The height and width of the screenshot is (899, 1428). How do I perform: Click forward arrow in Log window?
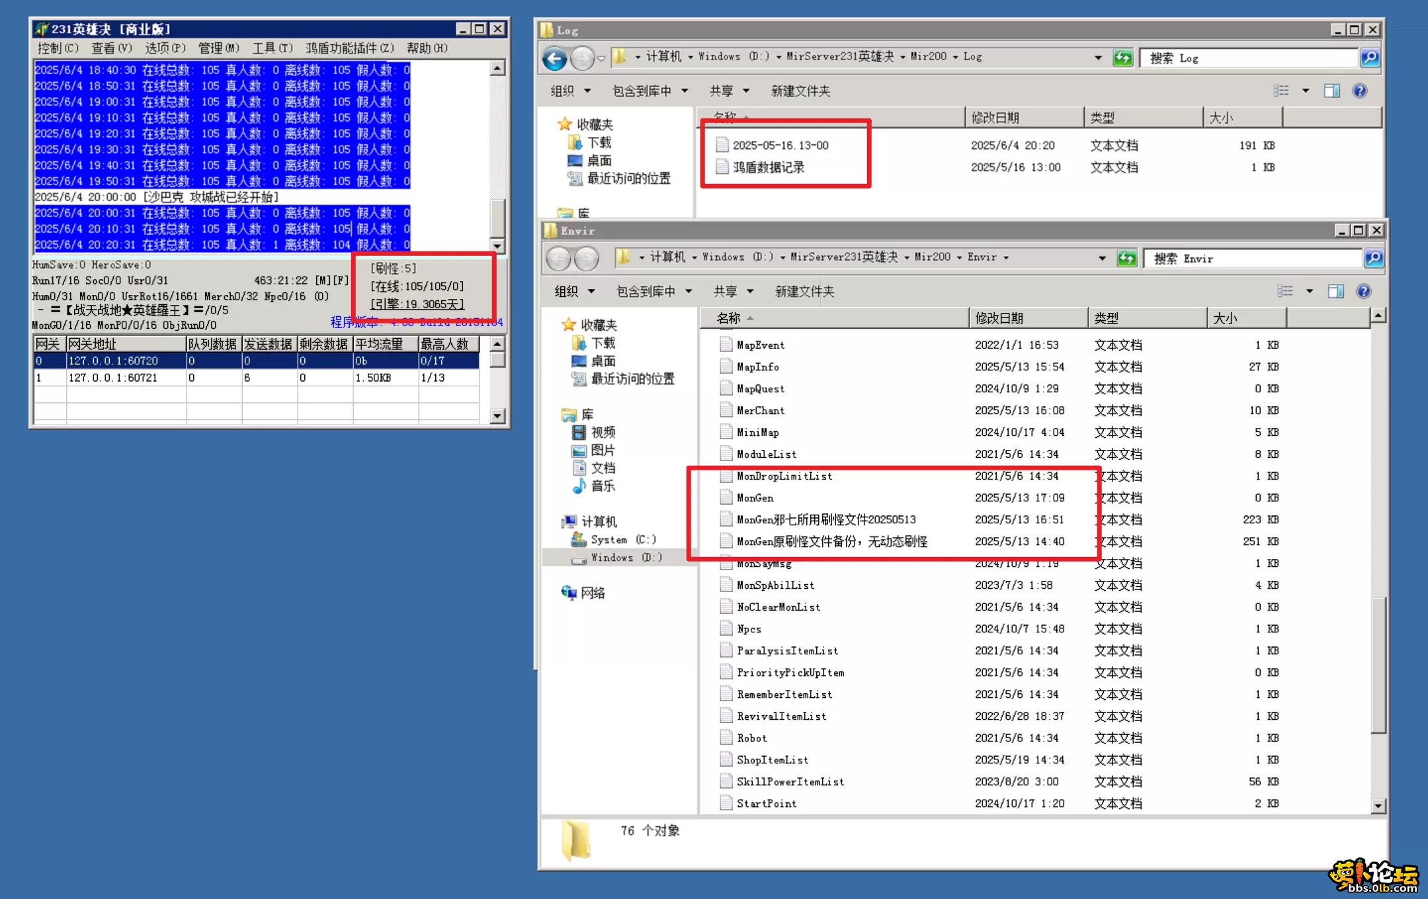[582, 58]
